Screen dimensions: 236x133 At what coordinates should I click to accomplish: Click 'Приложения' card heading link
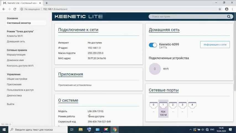70,74
